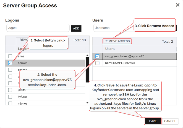Close the Server Group Access dialog
This screenshot has height=128, width=183.
click(178, 5)
